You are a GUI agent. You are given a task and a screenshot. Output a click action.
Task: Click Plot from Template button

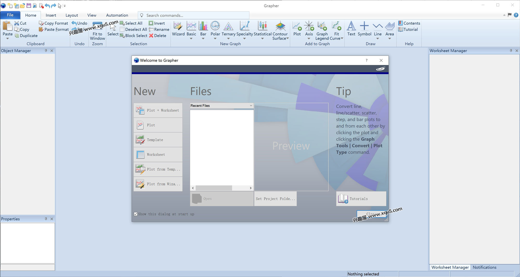pos(158,169)
